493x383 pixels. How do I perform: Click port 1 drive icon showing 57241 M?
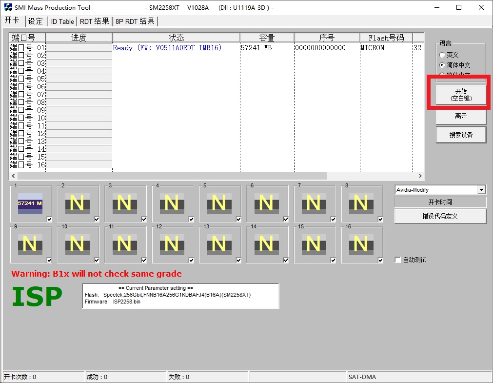(x=30, y=203)
